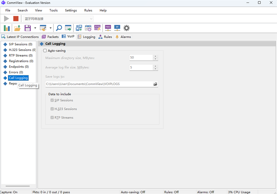Switch to the Logging tab
The height and width of the screenshot is (194, 277).
(87, 37)
